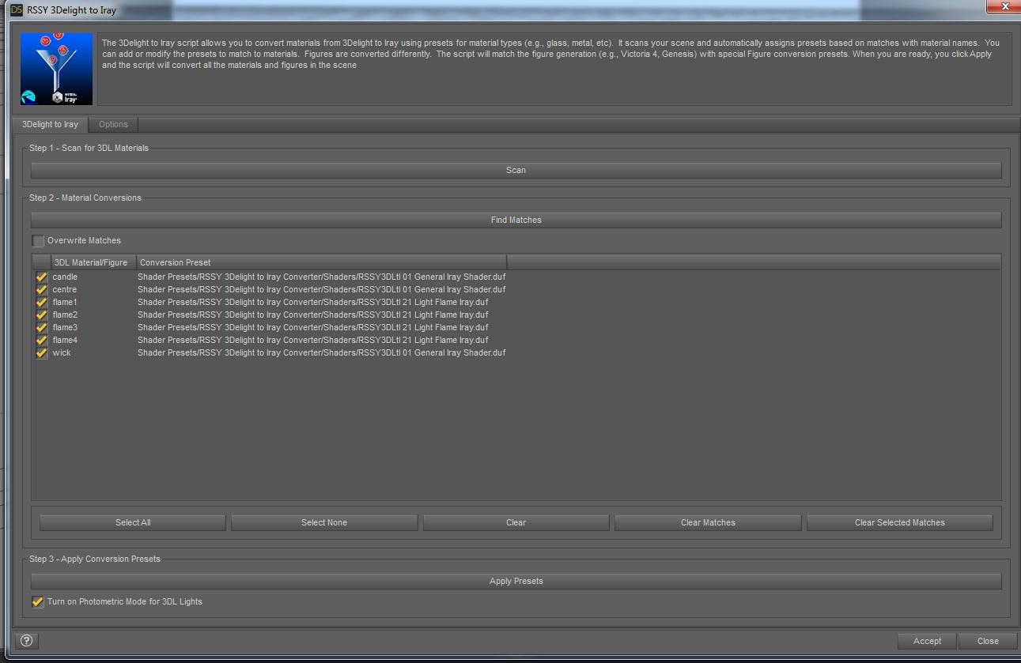The image size is (1021, 663).
Task: Click the General Iray Shader preset for wick
Action: coord(321,353)
